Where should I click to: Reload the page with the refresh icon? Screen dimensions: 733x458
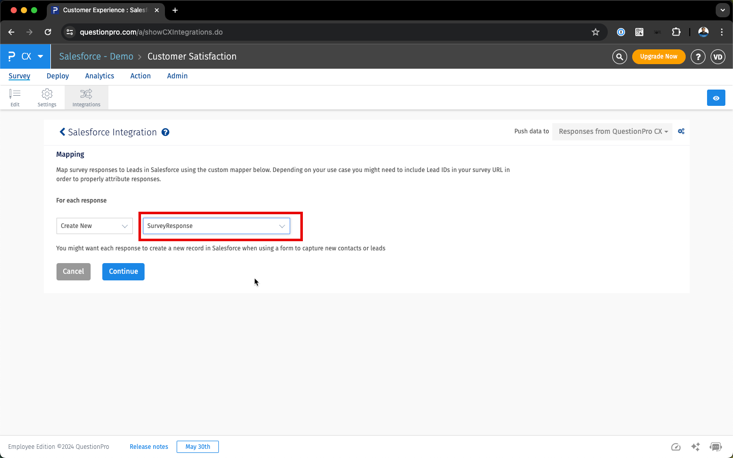coord(48,32)
